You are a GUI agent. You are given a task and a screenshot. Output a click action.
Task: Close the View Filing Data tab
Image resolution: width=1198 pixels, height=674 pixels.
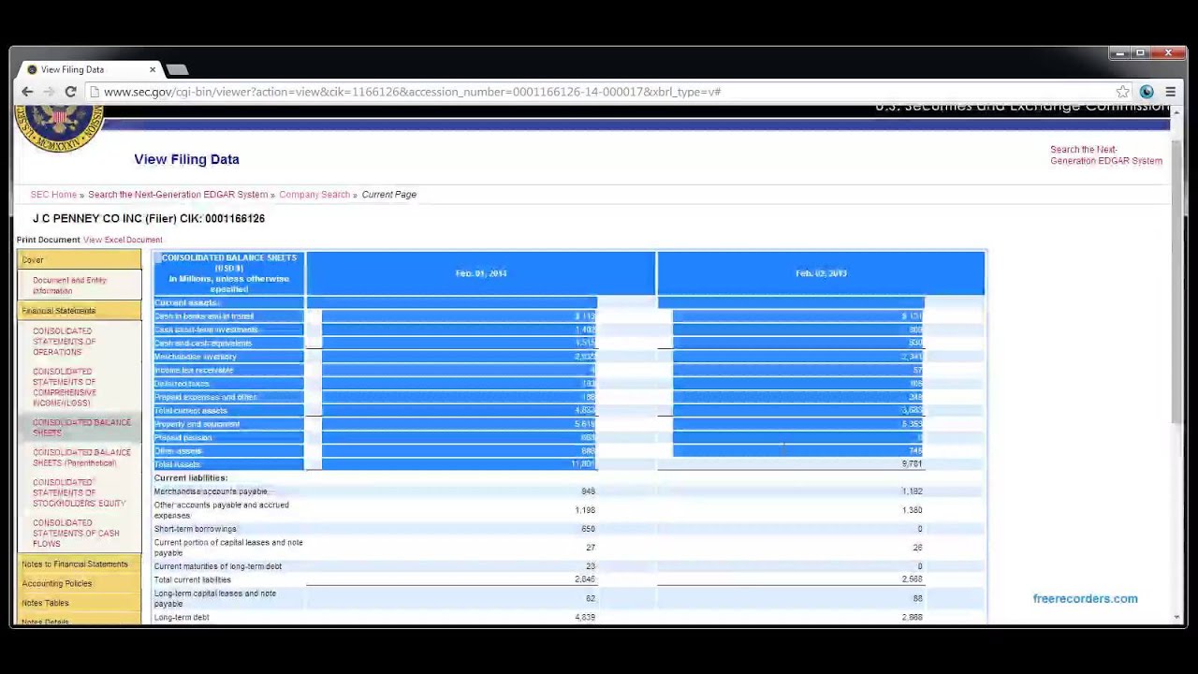[x=153, y=69]
